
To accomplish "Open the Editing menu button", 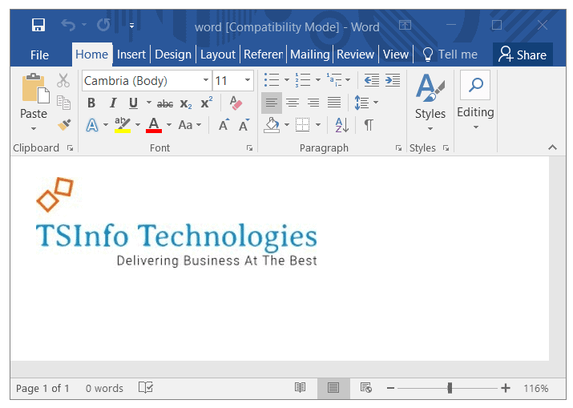I will 475,101.
